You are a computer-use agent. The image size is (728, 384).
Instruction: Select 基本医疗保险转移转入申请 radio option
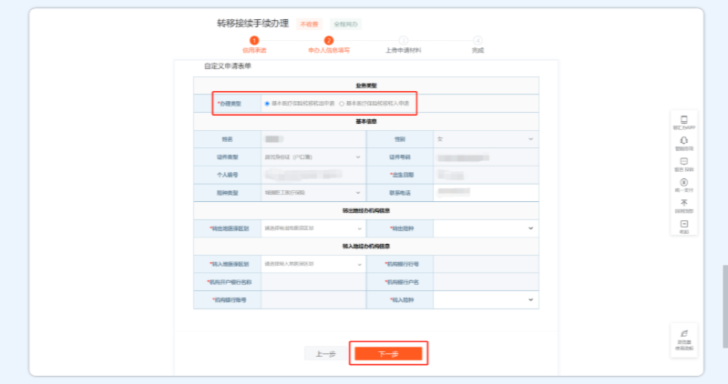coord(342,104)
